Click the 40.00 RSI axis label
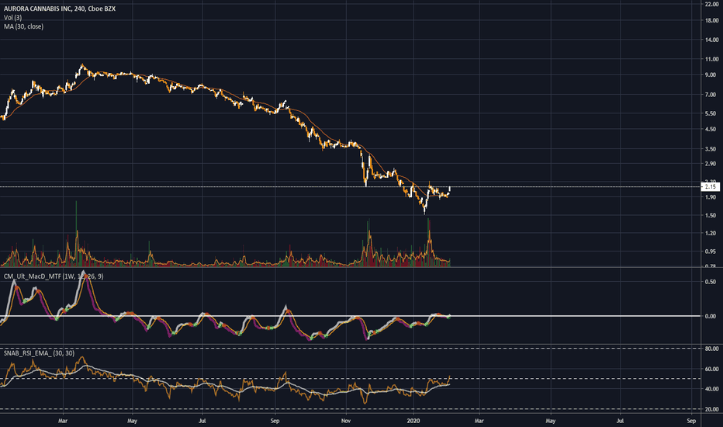This screenshot has width=723, height=427. (x=711, y=389)
